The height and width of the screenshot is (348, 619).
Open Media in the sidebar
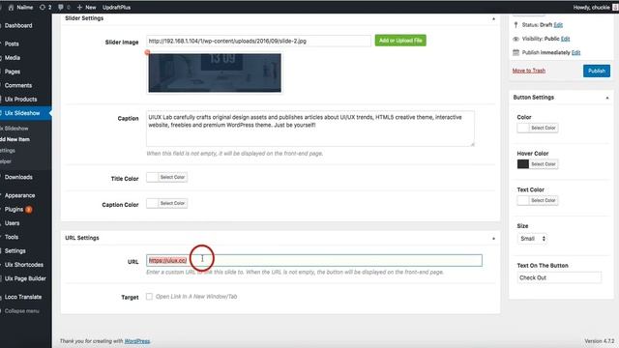pyautogui.click(x=13, y=58)
